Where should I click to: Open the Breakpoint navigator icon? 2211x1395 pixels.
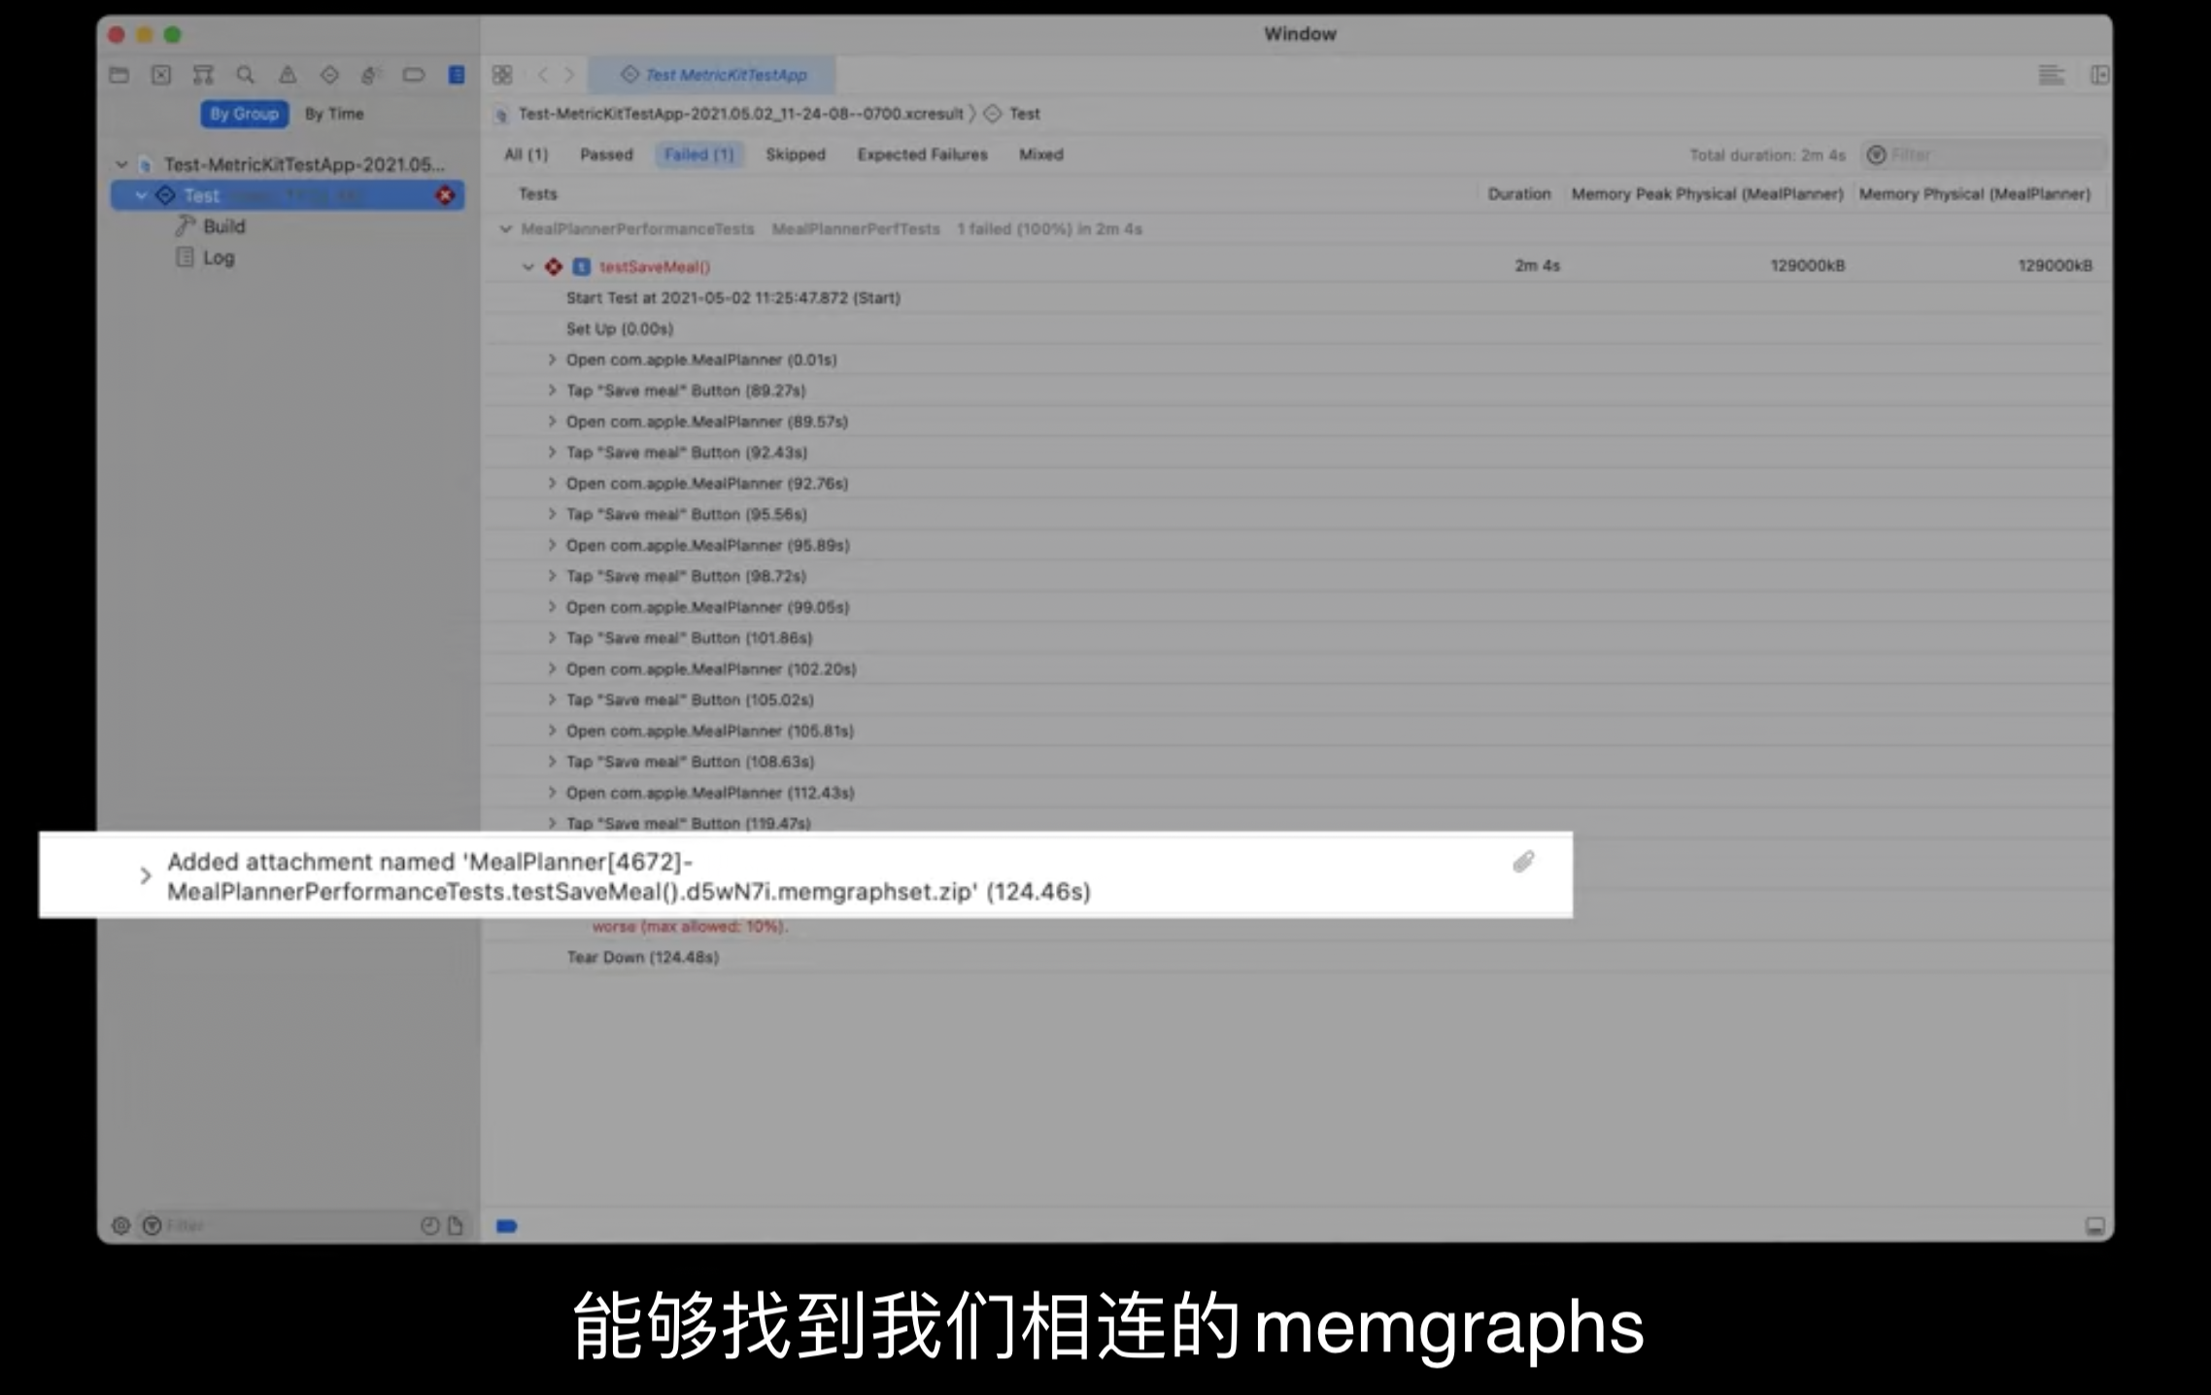coord(414,75)
